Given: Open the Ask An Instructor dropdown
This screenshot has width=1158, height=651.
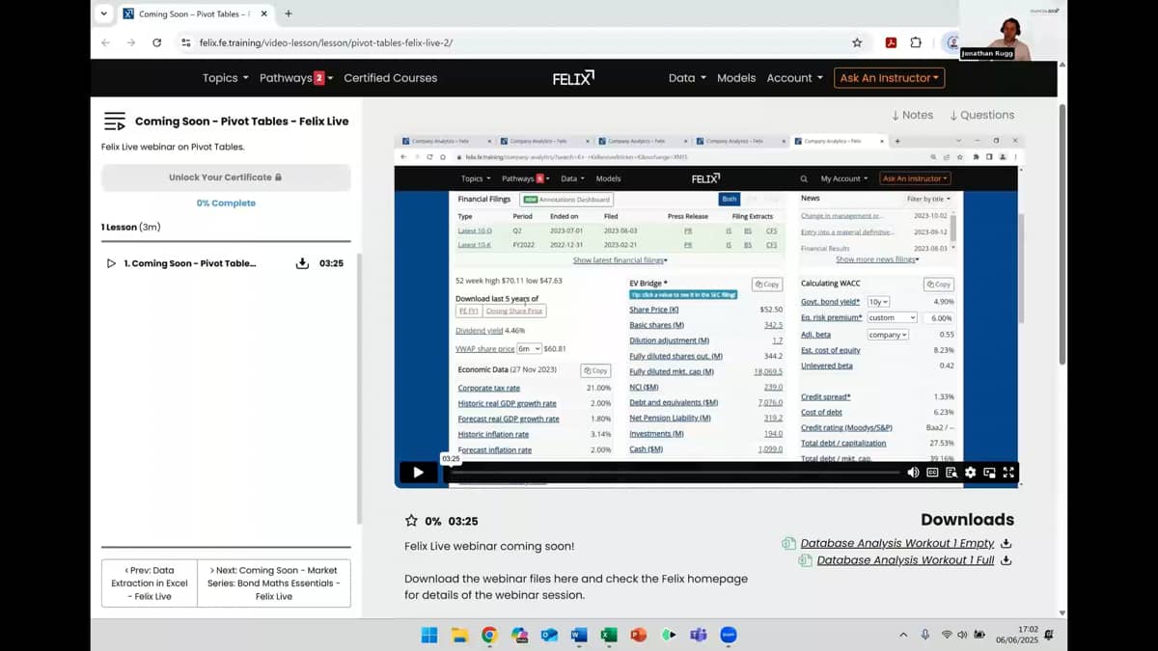Looking at the screenshot, I should (889, 78).
